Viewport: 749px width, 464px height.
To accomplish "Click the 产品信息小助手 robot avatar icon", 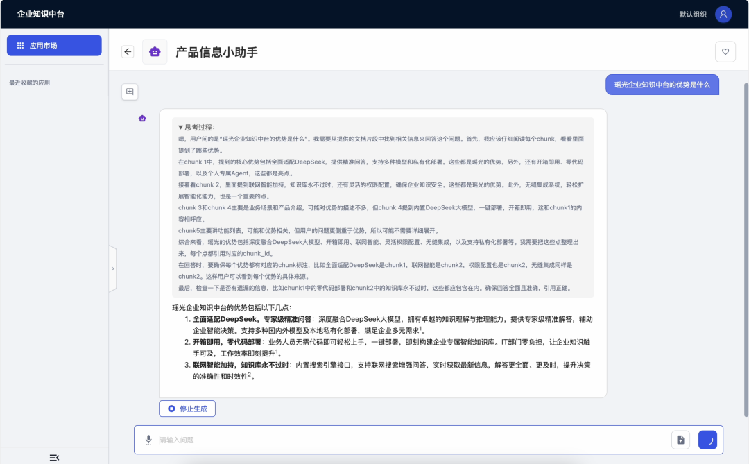I will [155, 51].
